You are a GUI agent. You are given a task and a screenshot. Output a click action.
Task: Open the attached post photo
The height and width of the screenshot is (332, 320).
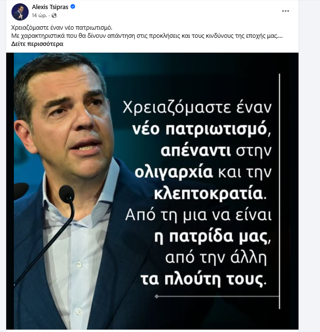[x=152, y=191]
